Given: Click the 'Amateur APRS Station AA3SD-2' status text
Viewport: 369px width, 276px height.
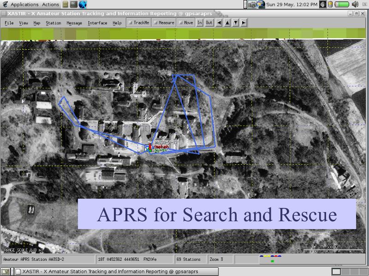Looking at the screenshot, I should pyautogui.click(x=34, y=259).
